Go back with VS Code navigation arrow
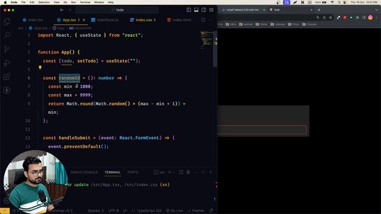The image size is (381, 214). [x=62, y=10]
